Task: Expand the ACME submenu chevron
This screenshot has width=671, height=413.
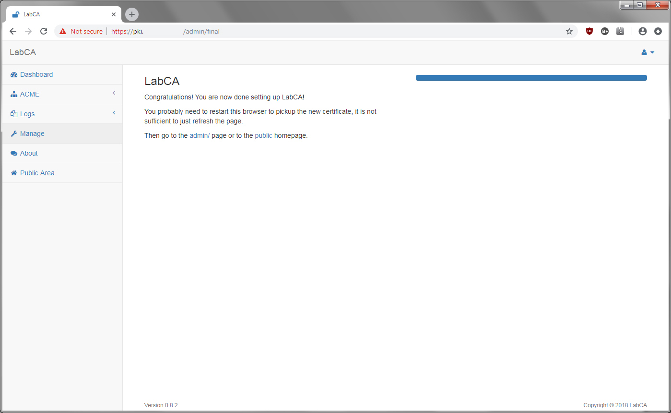Action: tap(114, 94)
